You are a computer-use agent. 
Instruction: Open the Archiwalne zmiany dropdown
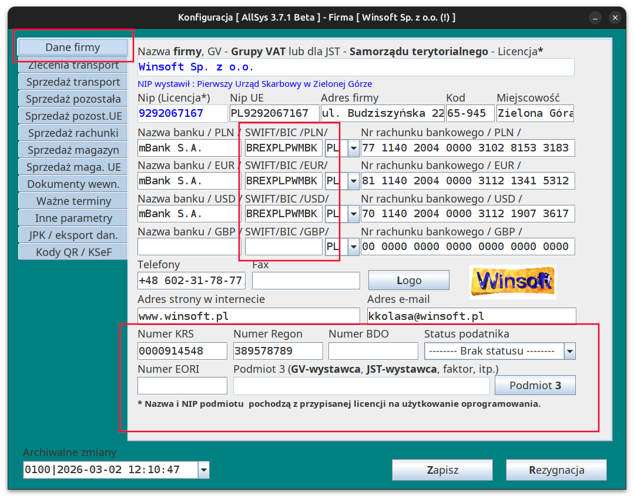[203, 470]
